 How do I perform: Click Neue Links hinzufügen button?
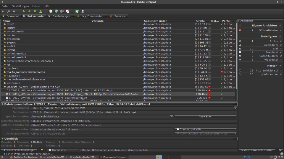click(x=20, y=150)
